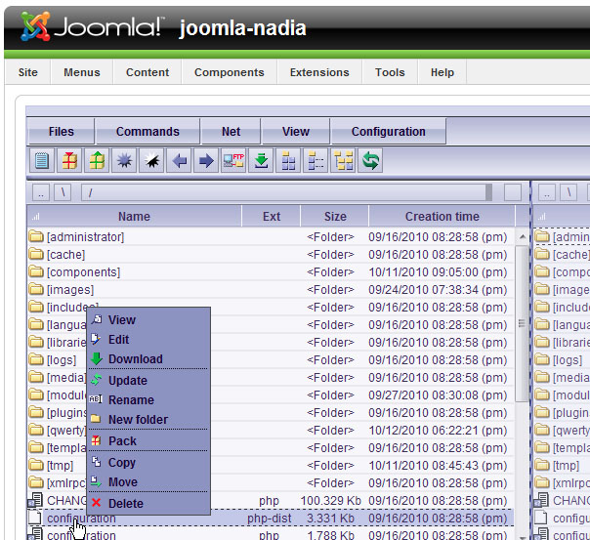
Task: Select Rename in the context menu
Action: 131,400
